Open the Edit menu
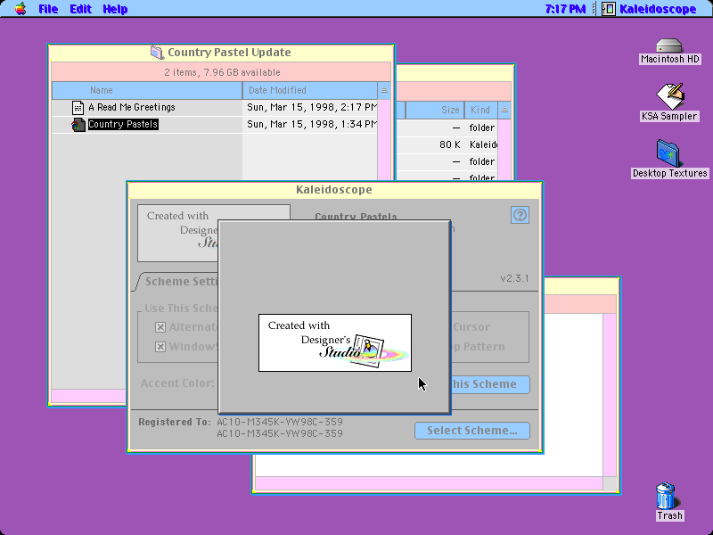 tap(80, 9)
